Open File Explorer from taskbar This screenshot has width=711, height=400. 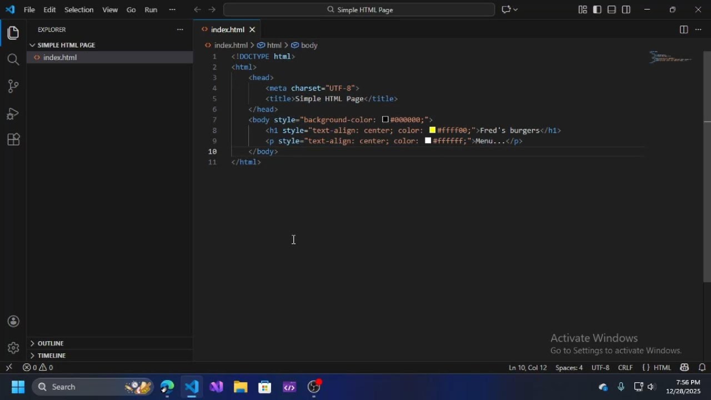click(x=241, y=387)
